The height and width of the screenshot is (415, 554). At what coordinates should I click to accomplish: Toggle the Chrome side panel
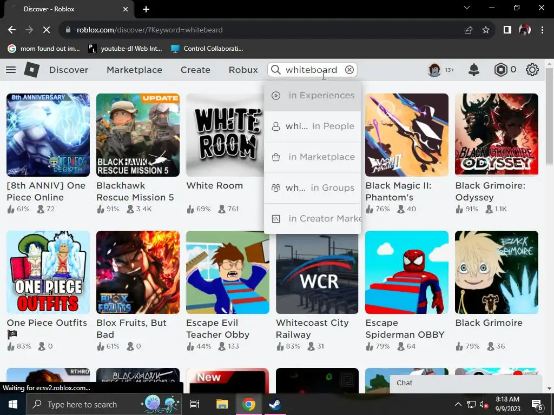(x=507, y=30)
